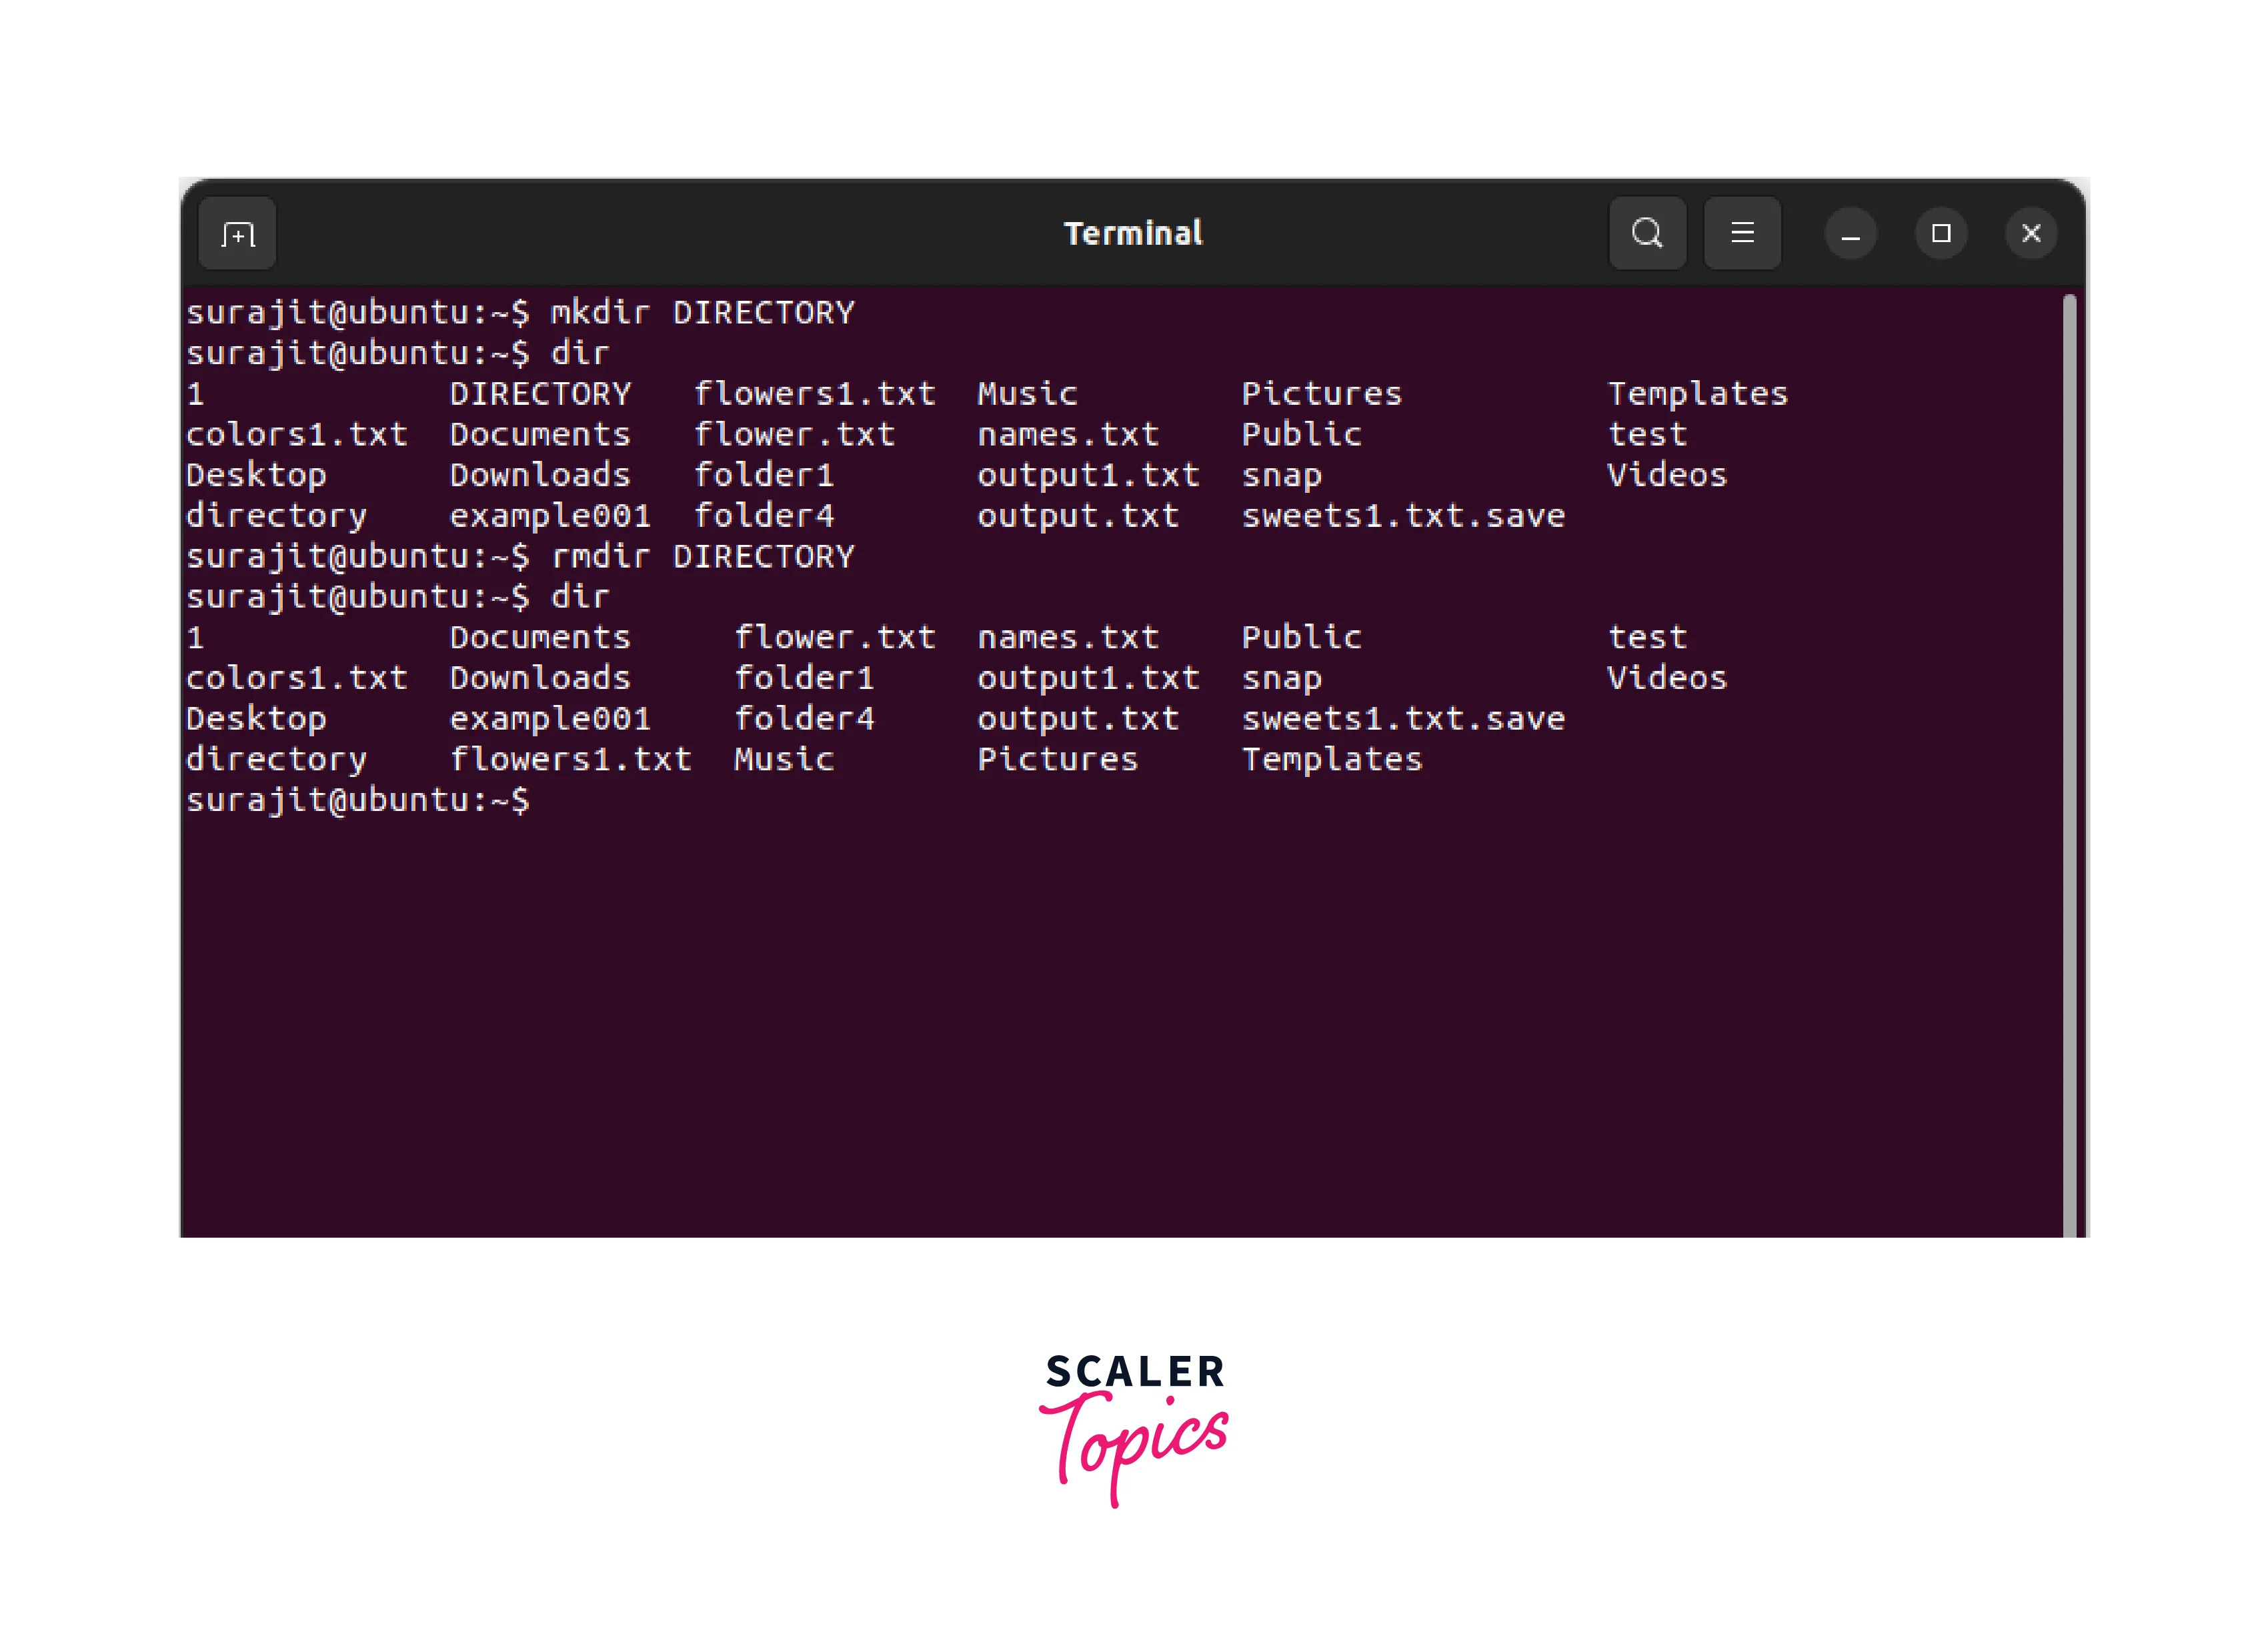Click the Terminal title text

[1132, 234]
